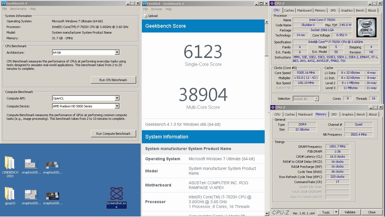Image resolution: width=385 pixels, height=217 pixels.
Task: Switch to Bench tab in top CPU-Z
Action: tap(360, 10)
